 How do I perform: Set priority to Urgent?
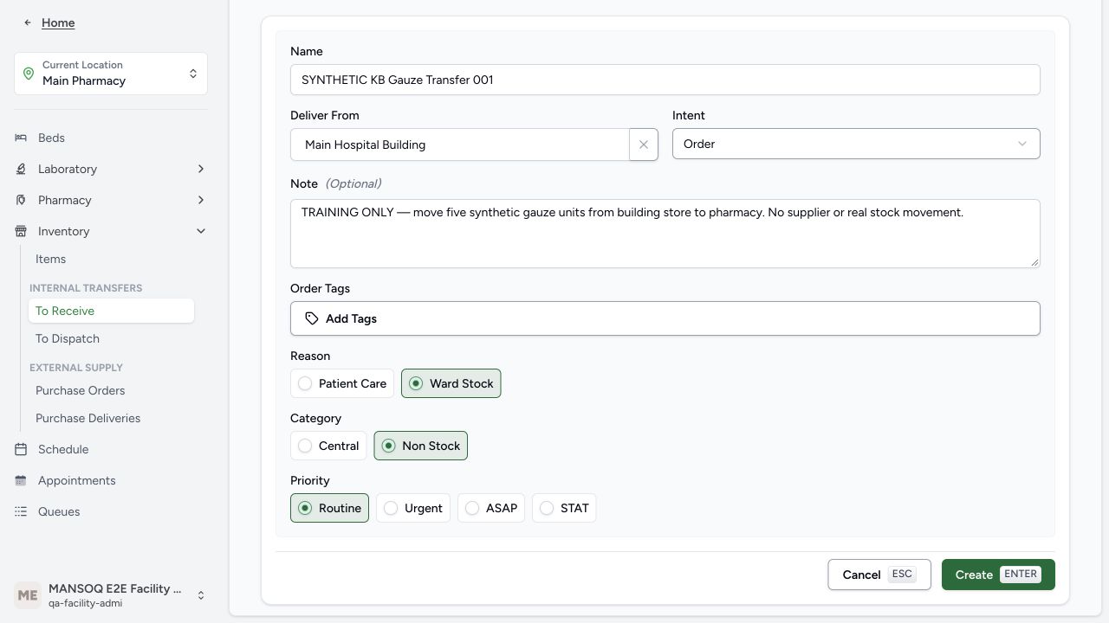click(x=413, y=508)
